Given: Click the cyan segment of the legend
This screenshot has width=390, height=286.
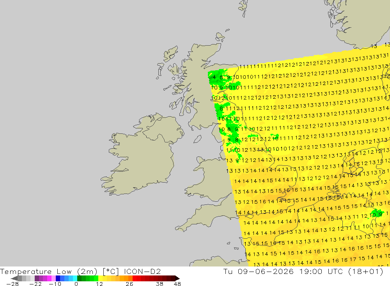Looking at the screenshot, I should 75,278.
